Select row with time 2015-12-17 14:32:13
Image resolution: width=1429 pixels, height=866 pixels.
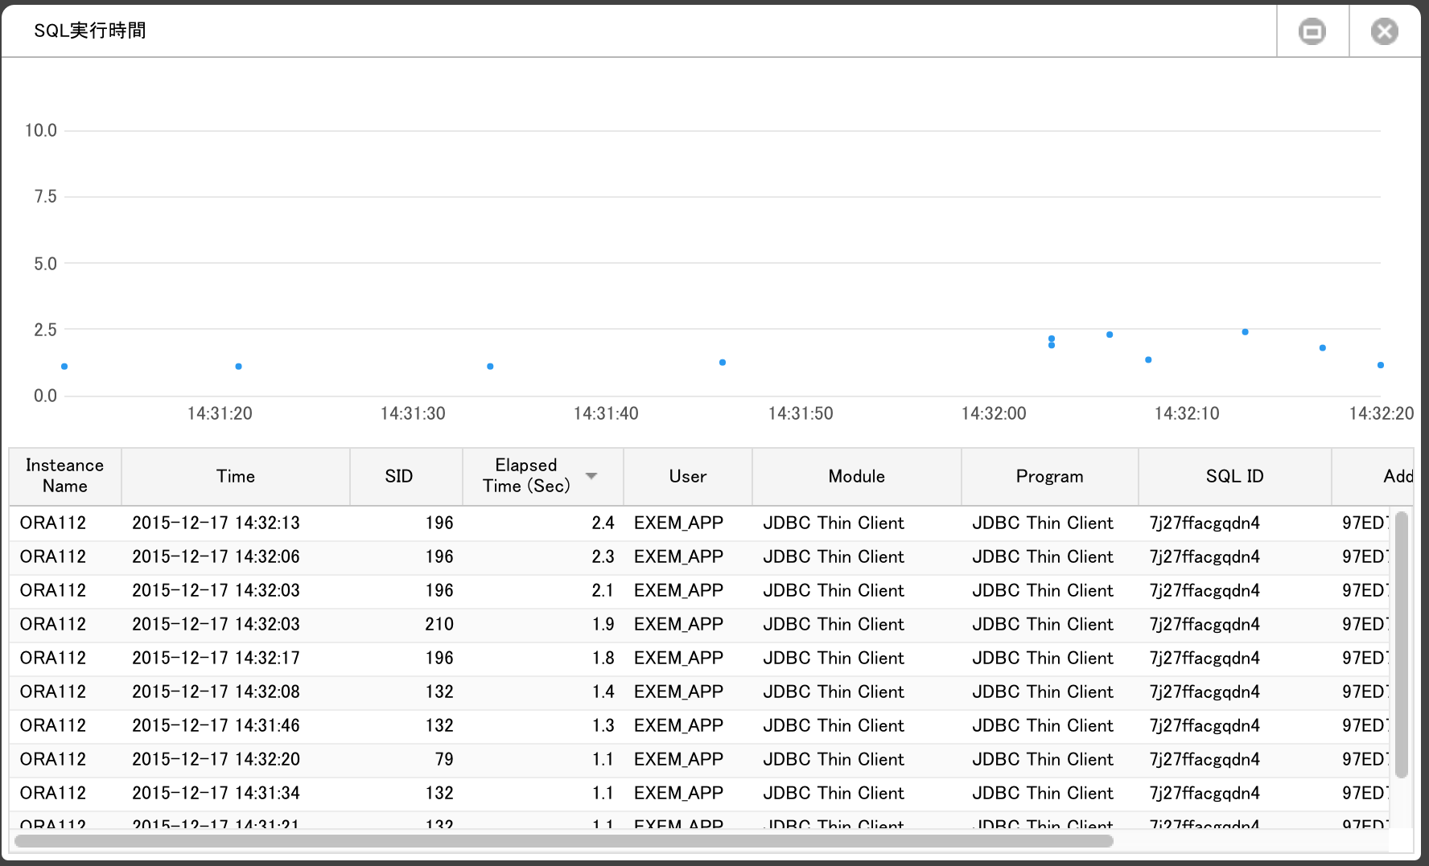click(698, 523)
